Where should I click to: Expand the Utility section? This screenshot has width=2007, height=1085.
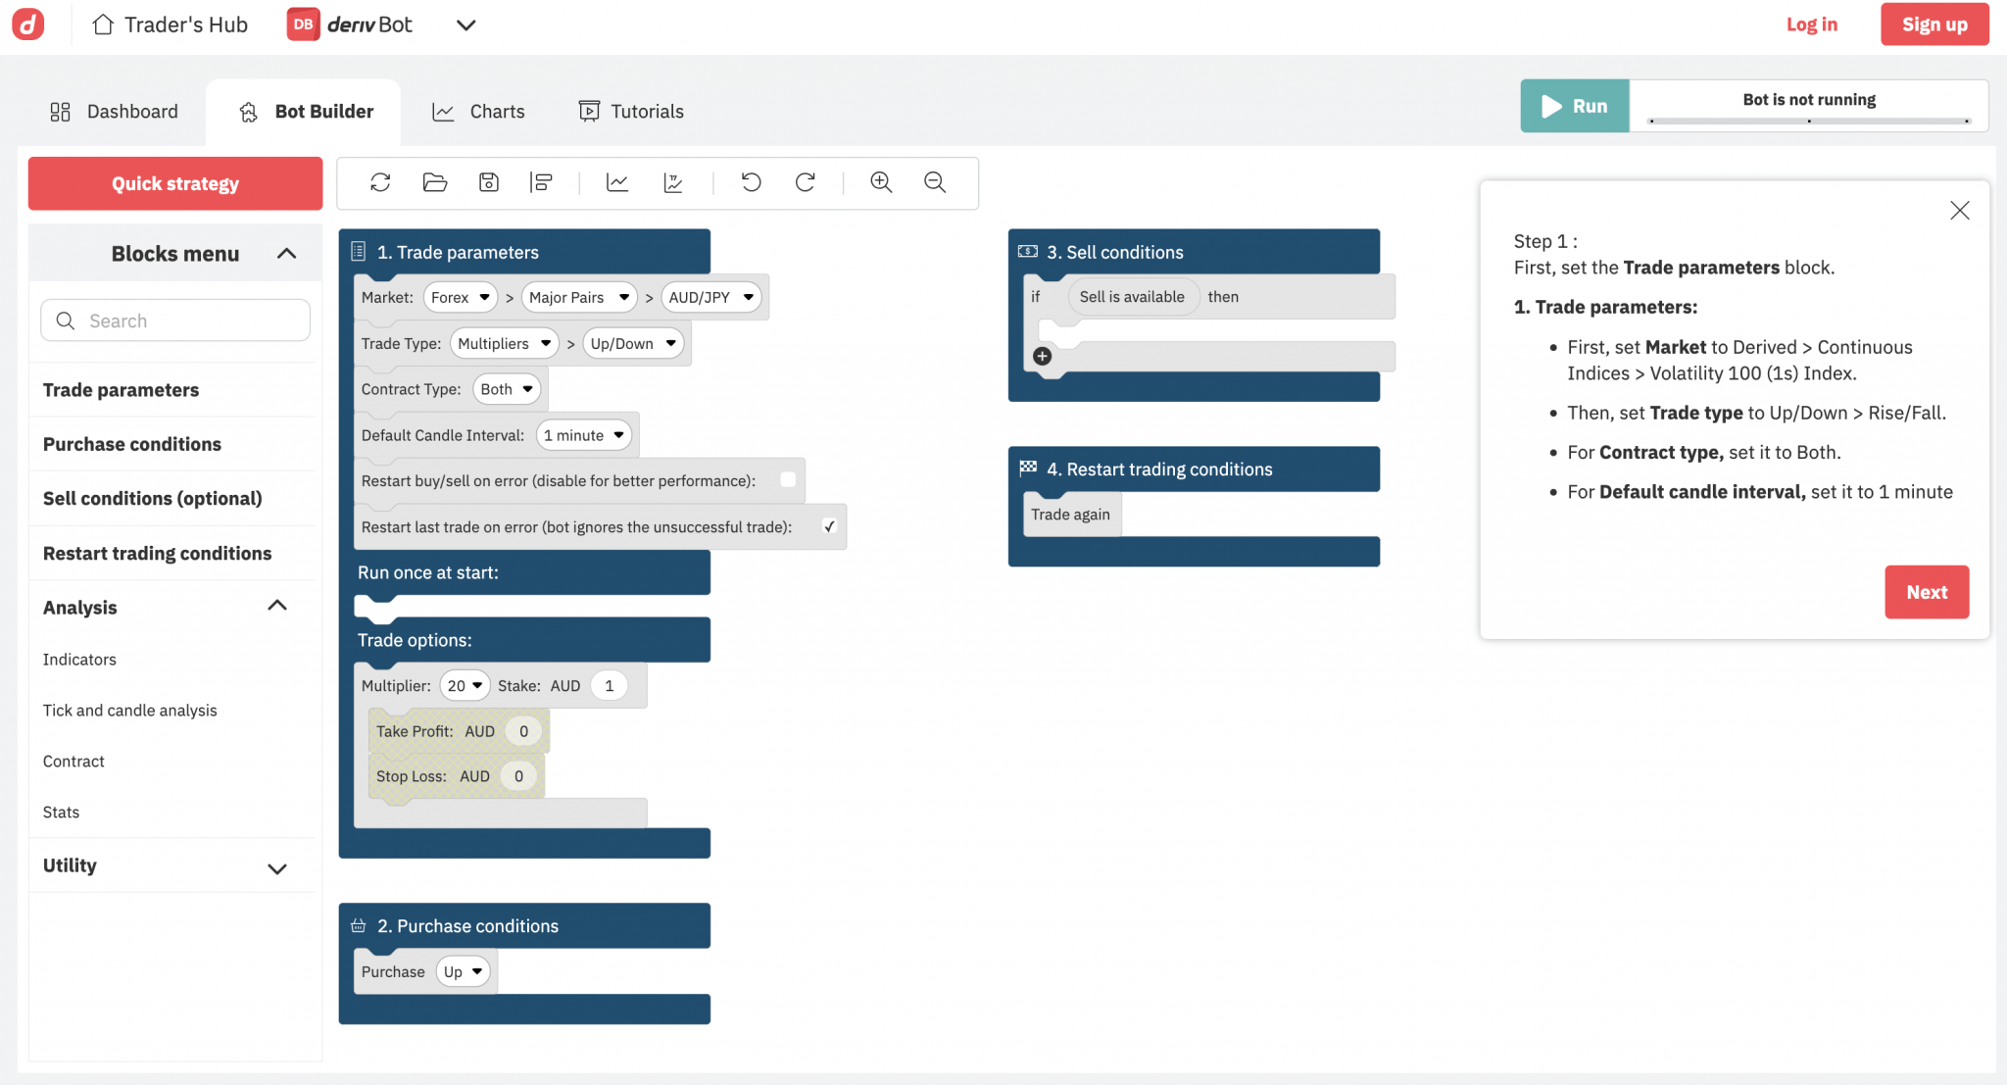tap(277, 868)
